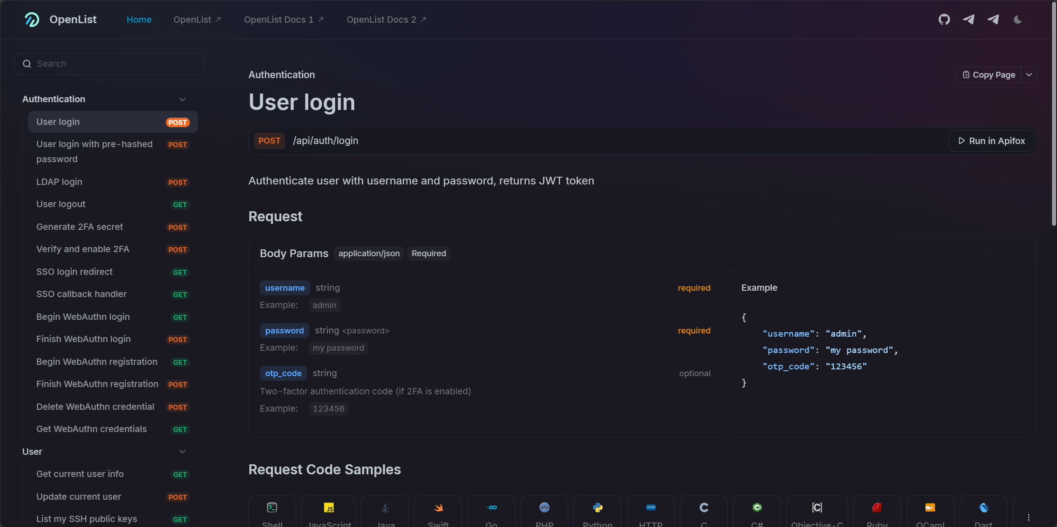Click the Run in Apifox button
Screen dimensions: 1057x527
tap(991, 141)
